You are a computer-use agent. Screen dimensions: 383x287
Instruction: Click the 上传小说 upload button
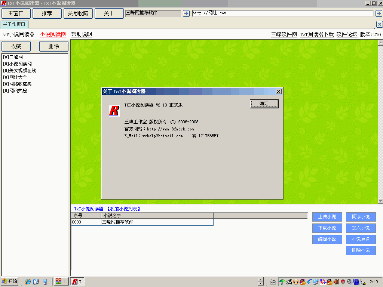tap(327, 217)
